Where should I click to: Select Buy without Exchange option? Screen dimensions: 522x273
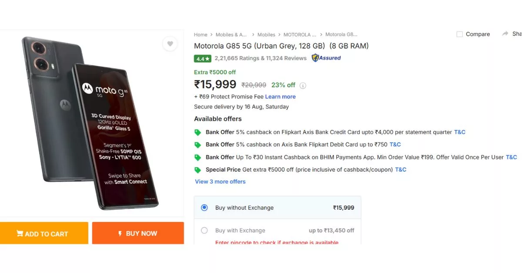coord(204,207)
